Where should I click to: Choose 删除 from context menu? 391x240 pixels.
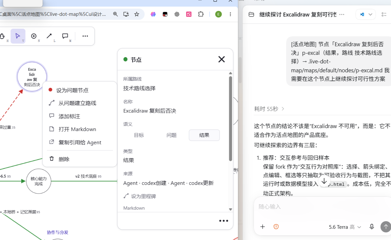tap(80, 159)
